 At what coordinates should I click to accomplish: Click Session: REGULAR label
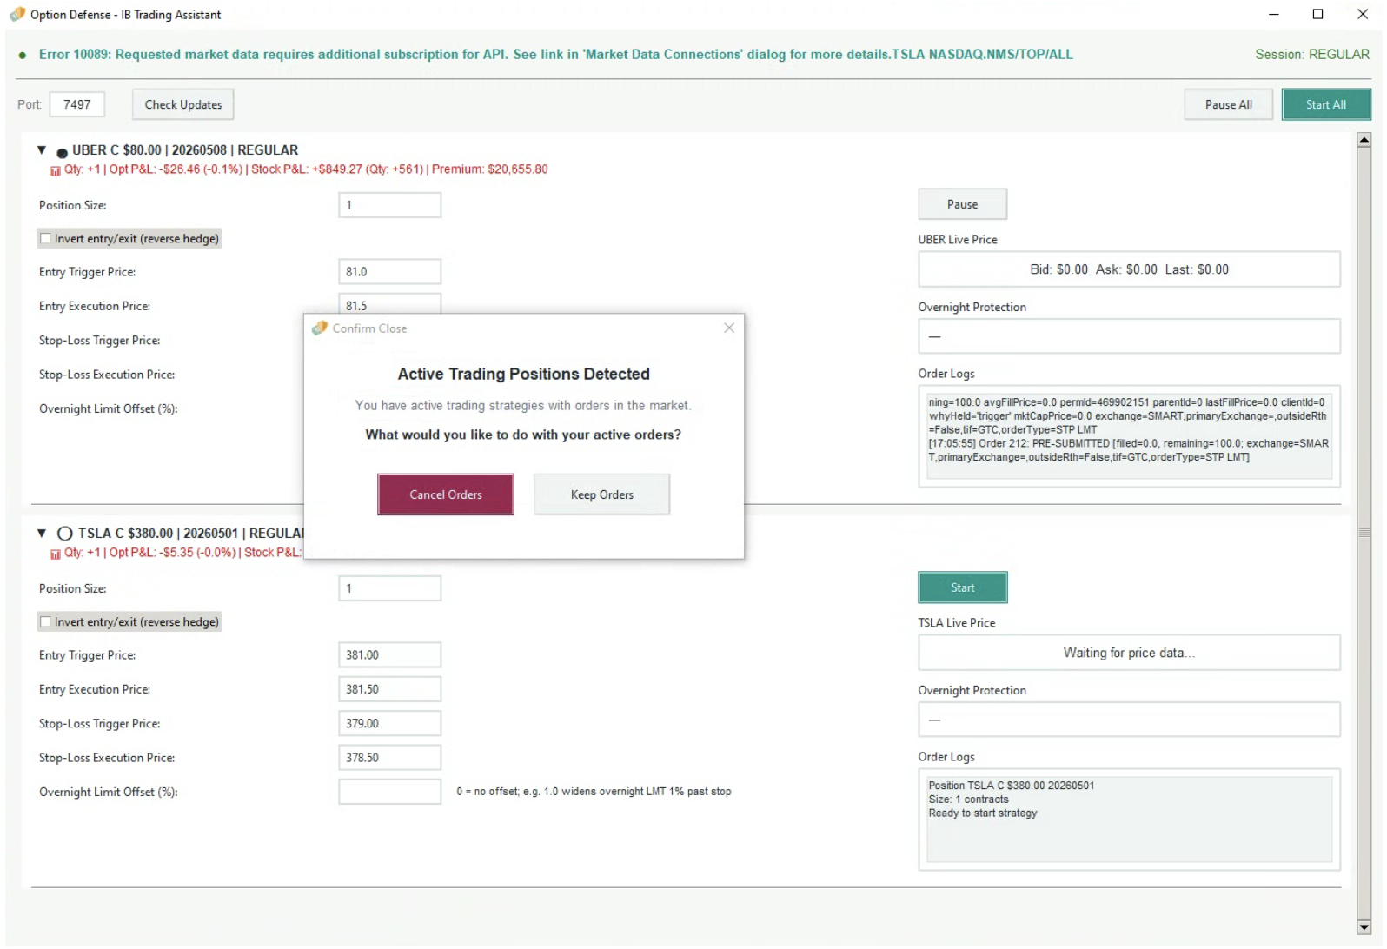pos(1311,54)
